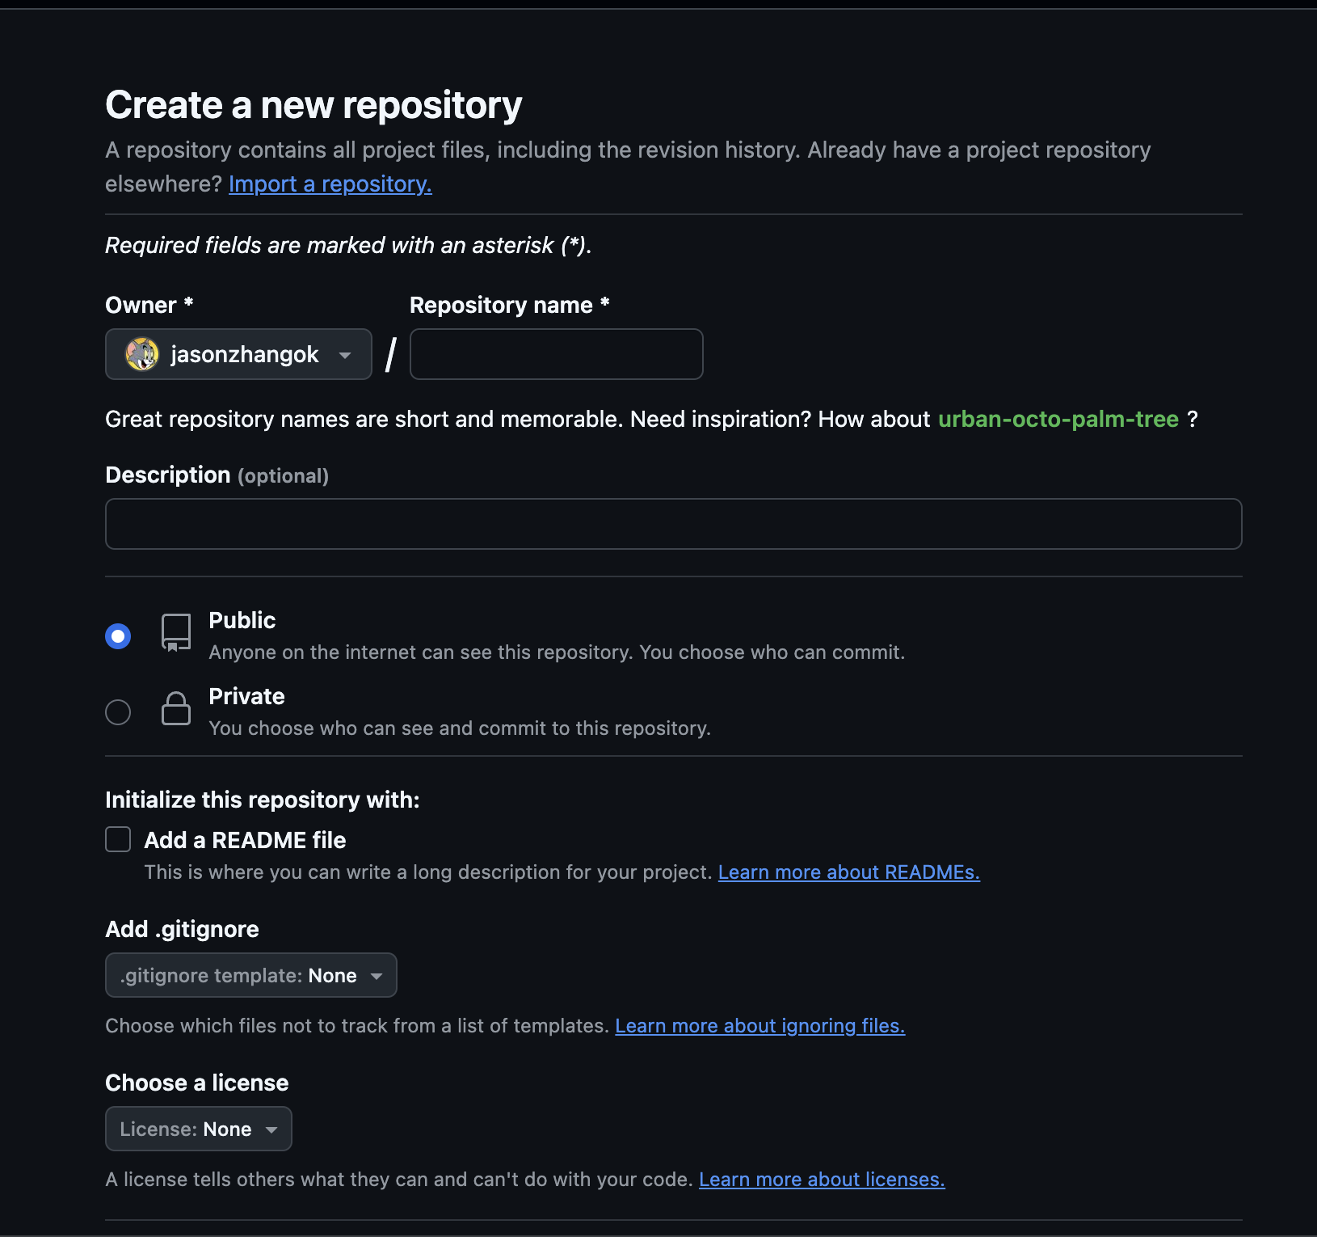Select the Public radio button
Viewport: 1317px width, 1237px height.
(118, 635)
